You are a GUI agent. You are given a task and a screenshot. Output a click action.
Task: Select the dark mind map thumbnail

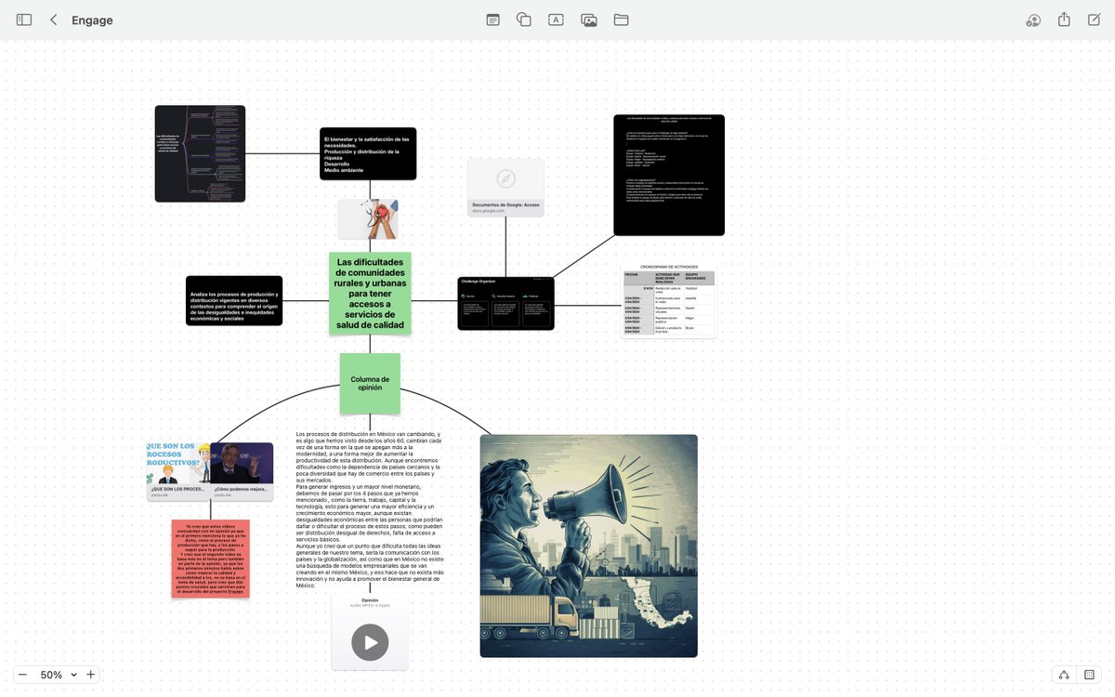pyautogui.click(x=200, y=153)
